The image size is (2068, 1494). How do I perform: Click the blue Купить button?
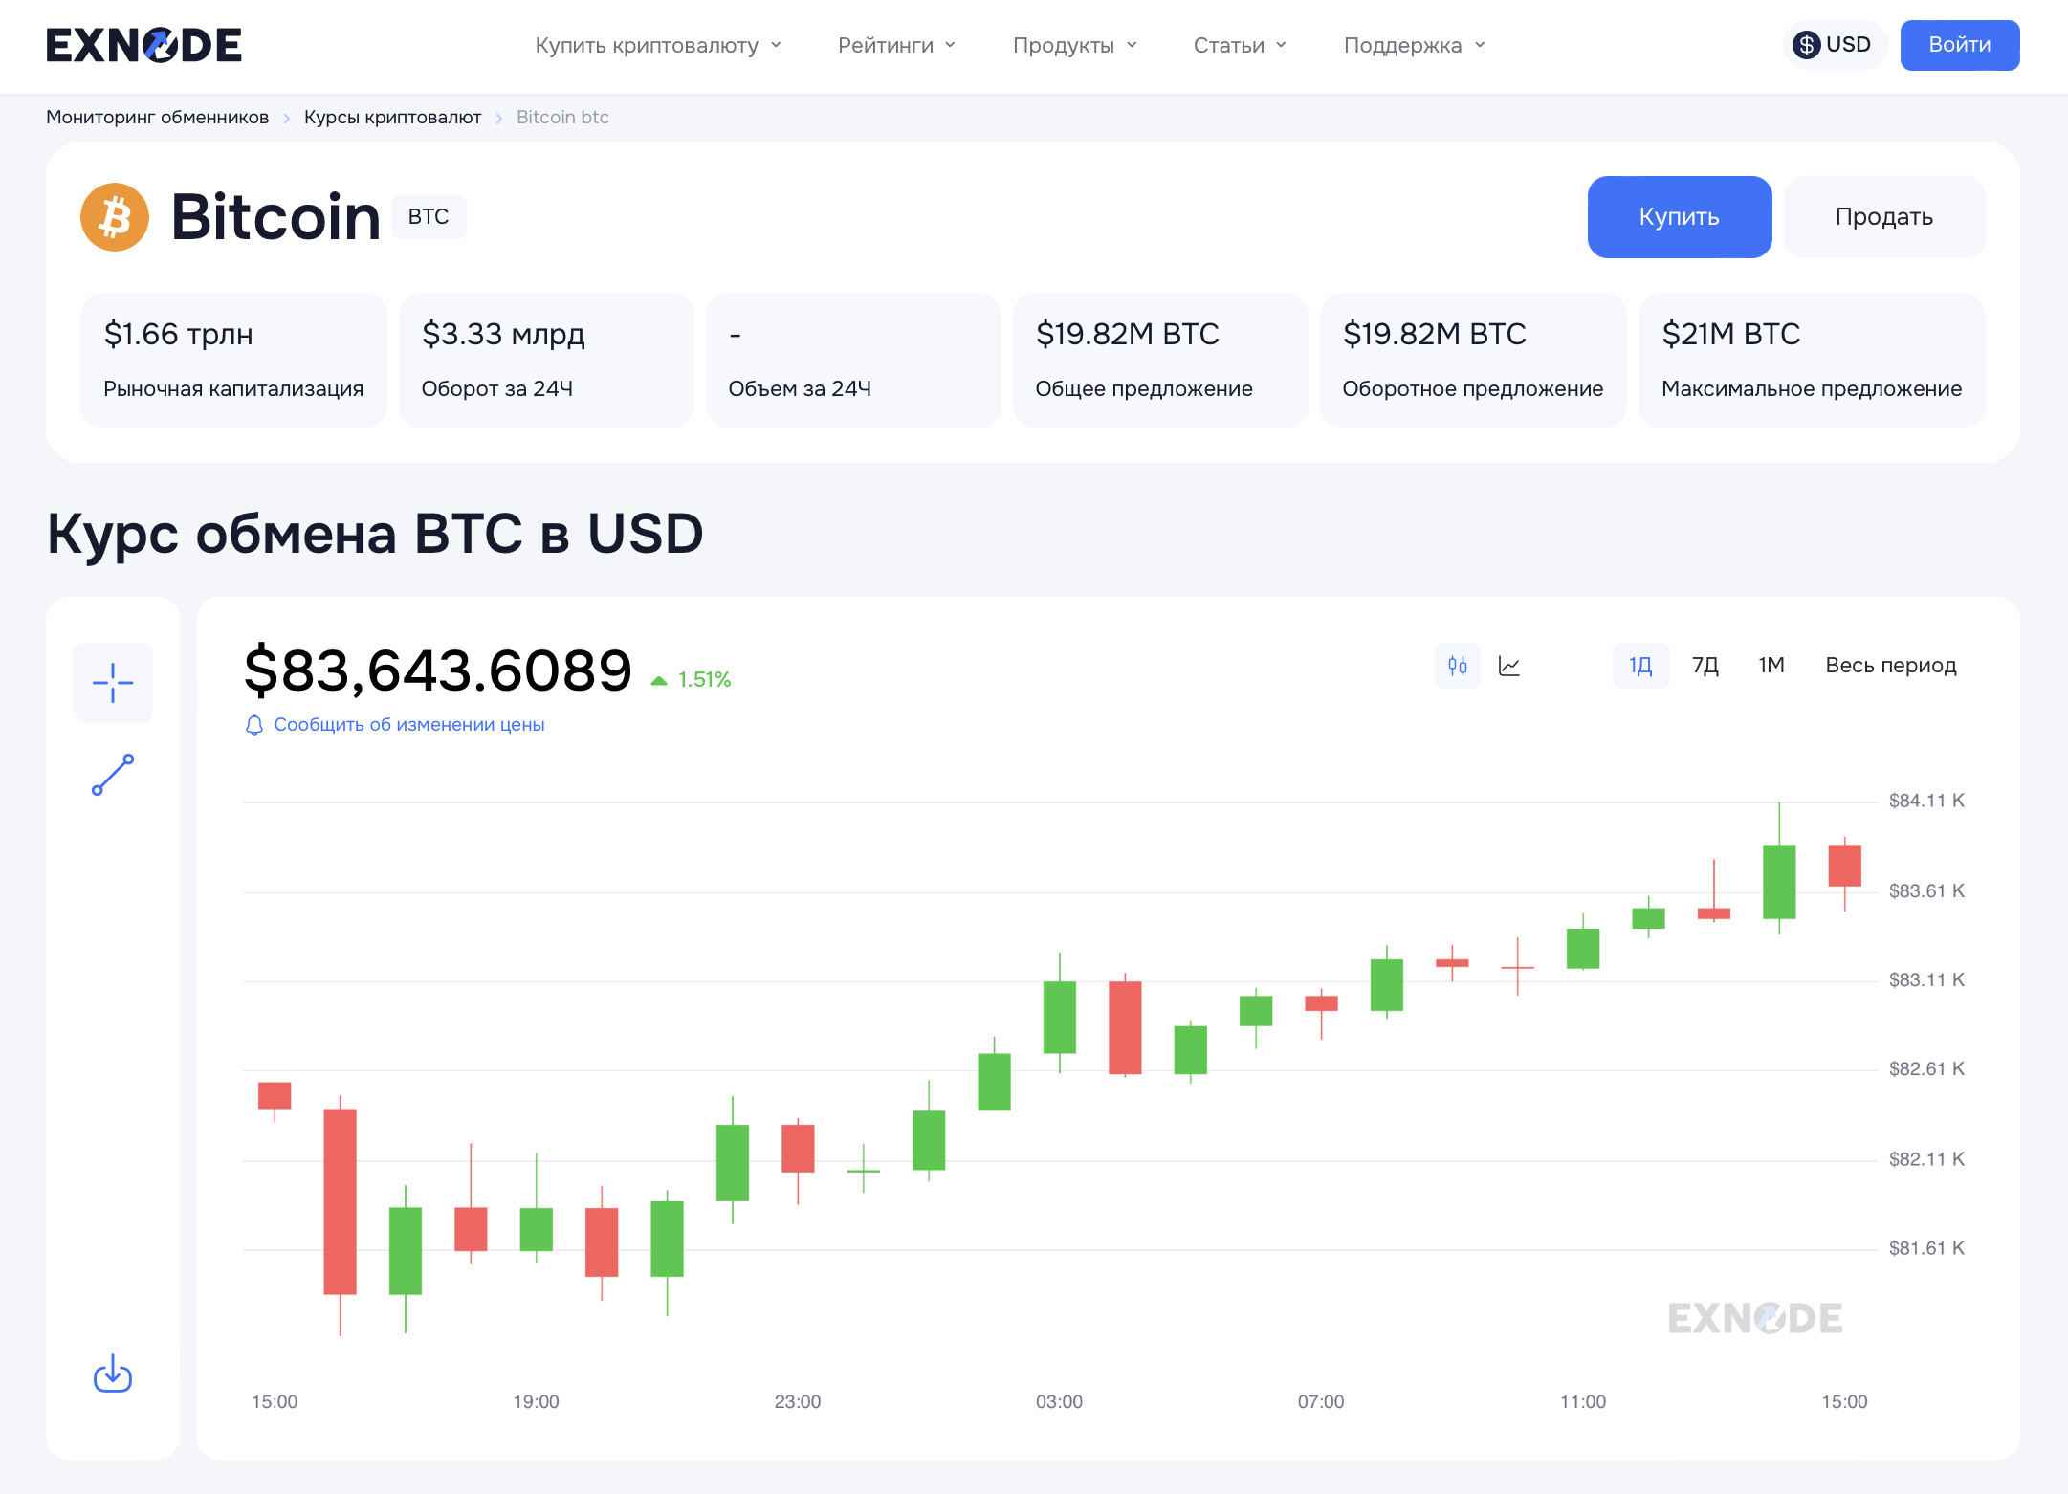click(x=1679, y=217)
